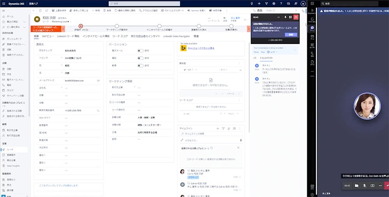The height and width of the screenshot is (197, 389).
Task: Open the リード スコア tab
Action: [x=120, y=36]
